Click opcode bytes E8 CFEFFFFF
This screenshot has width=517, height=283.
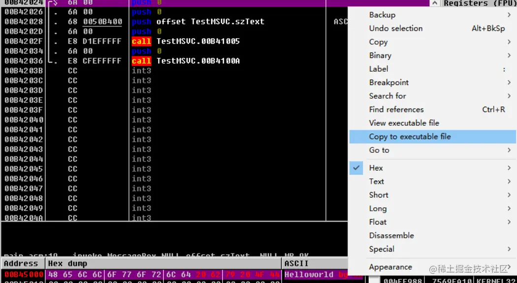coord(95,61)
